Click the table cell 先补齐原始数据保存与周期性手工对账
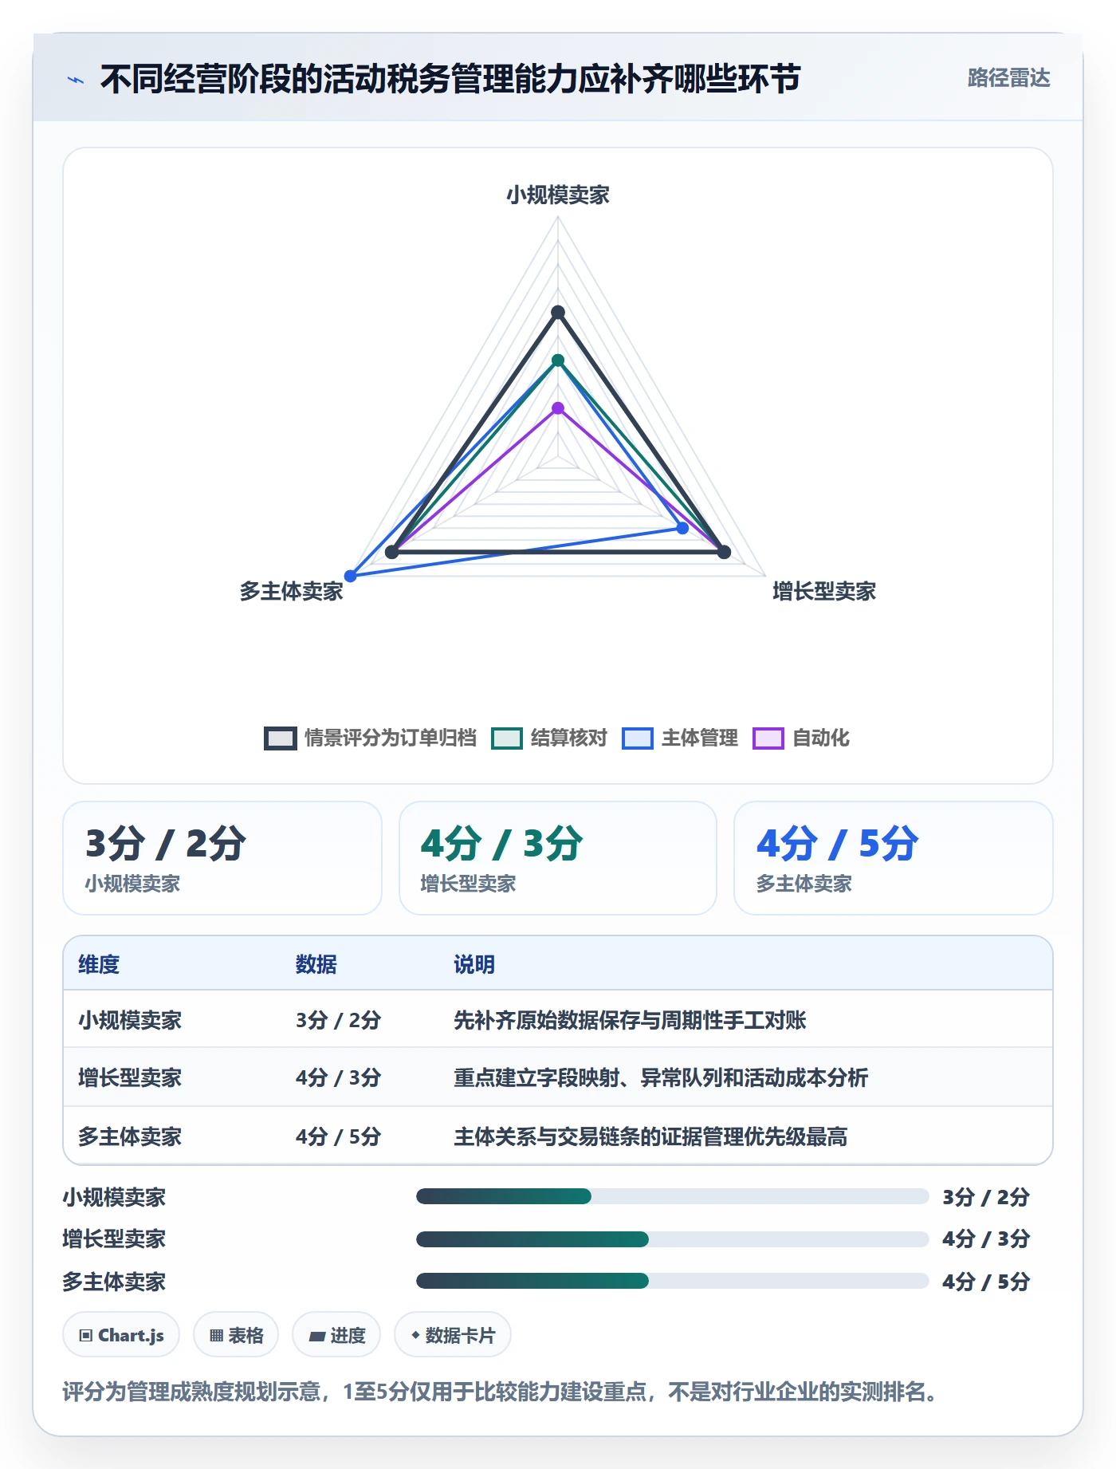Image resolution: width=1116 pixels, height=1469 pixels. [630, 1020]
